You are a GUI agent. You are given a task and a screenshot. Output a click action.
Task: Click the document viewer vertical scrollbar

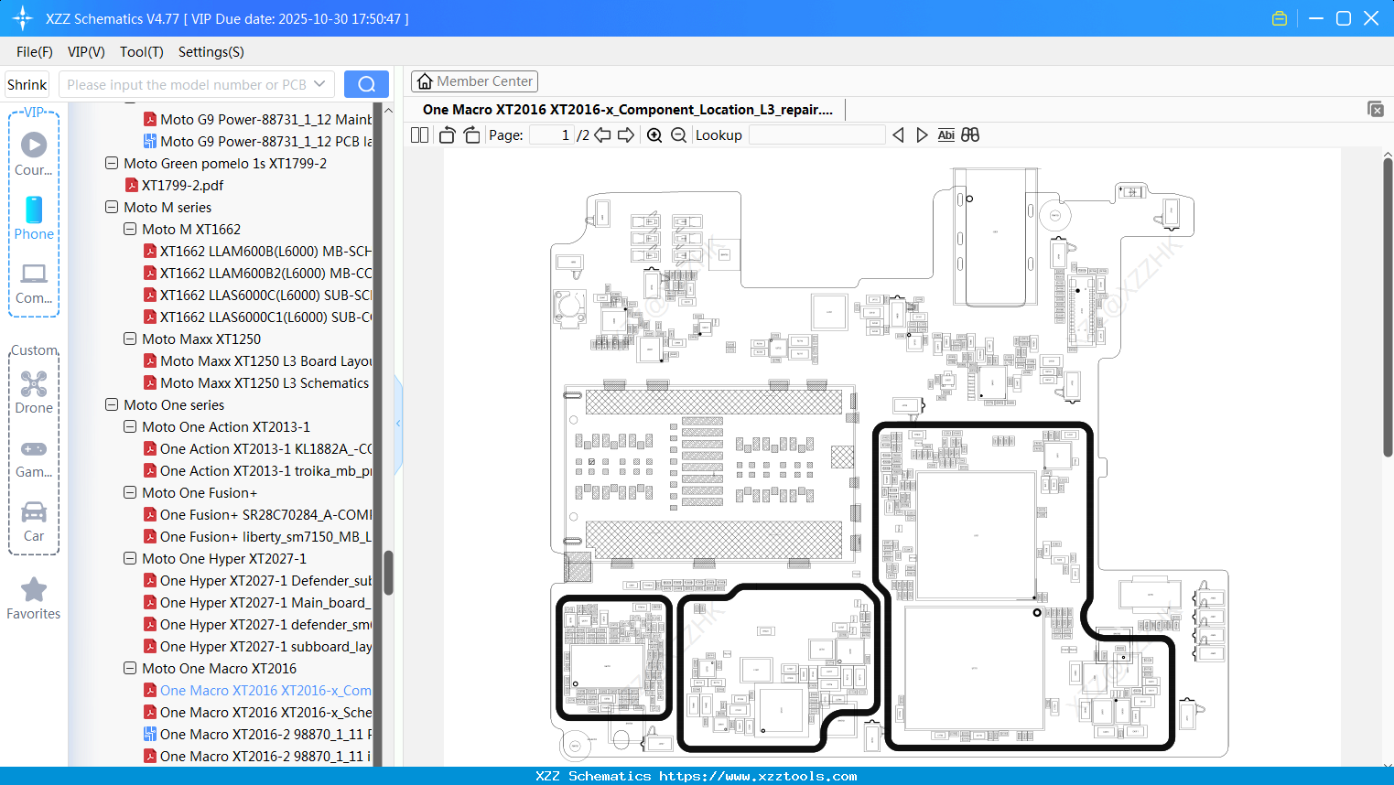pos(1388,308)
